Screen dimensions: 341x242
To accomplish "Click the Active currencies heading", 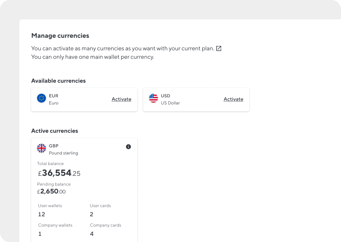I will click(x=55, y=131).
